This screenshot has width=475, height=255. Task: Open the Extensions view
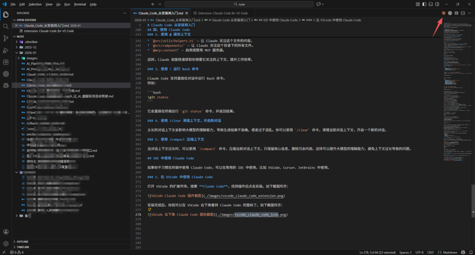(x=6, y=62)
